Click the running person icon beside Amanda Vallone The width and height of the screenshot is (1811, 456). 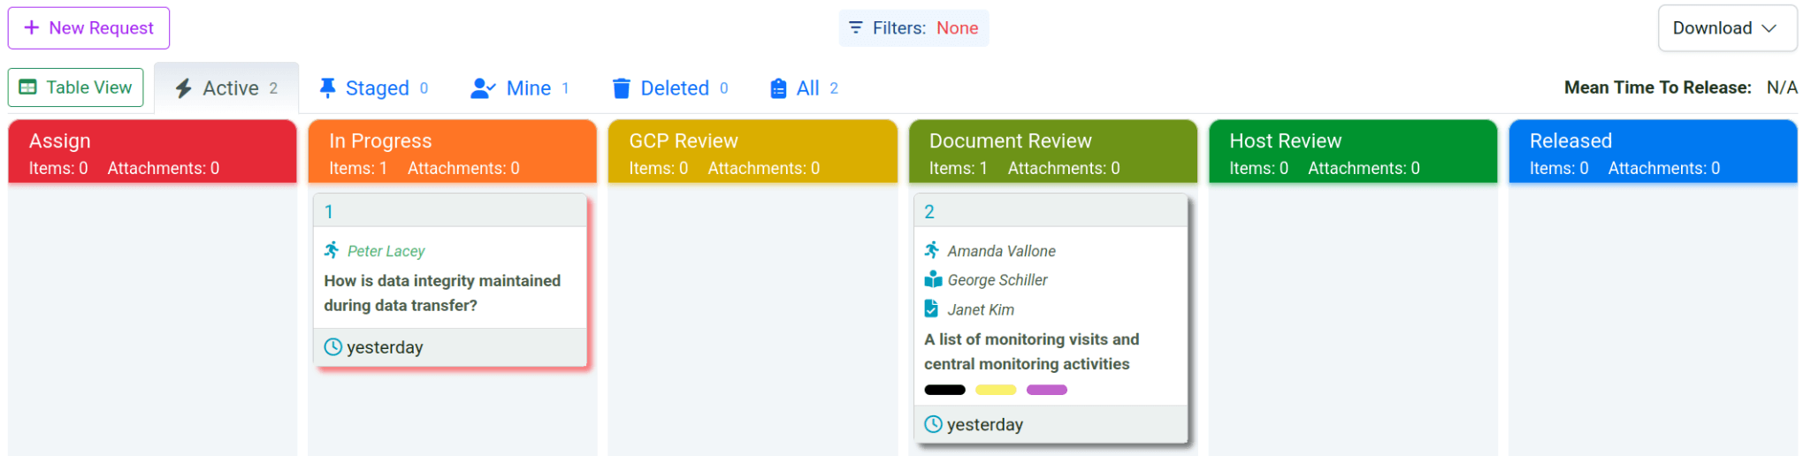(932, 250)
